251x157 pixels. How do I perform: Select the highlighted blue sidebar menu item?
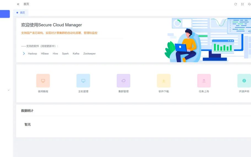click(x=5, y=14)
